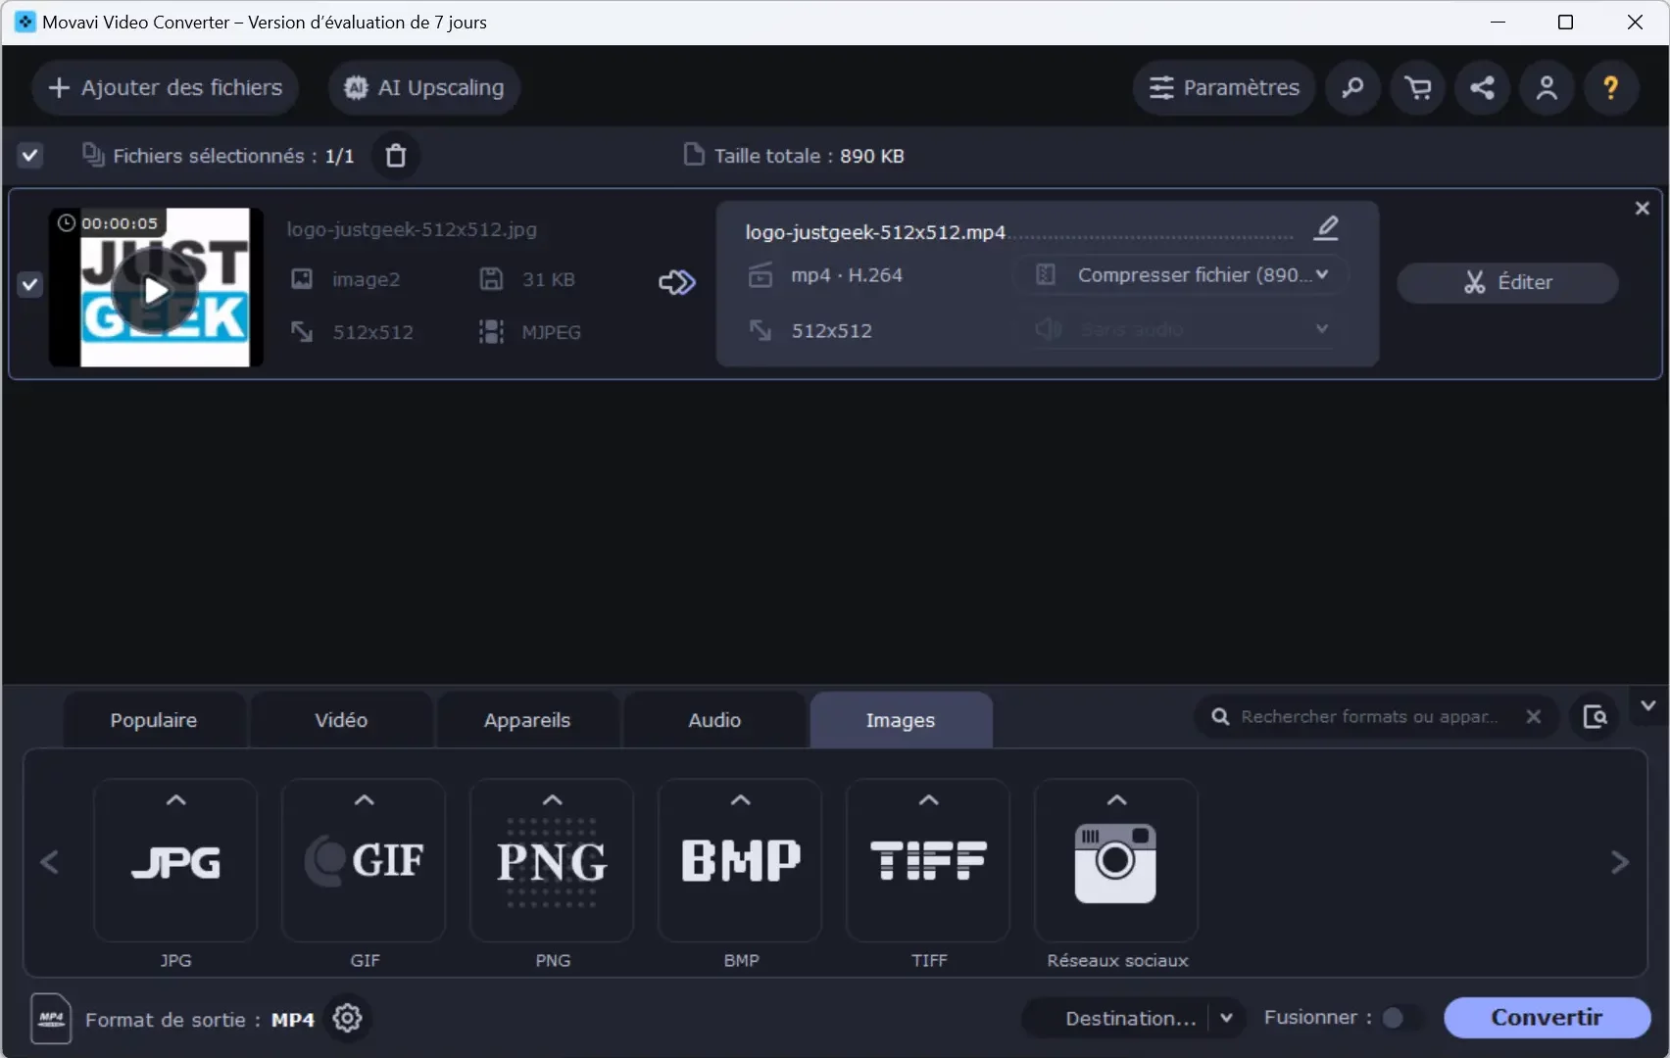Click the MP4 output format icon
This screenshot has height=1058, width=1670.
click(x=51, y=1019)
